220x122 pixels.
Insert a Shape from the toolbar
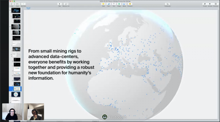pos(119,4)
